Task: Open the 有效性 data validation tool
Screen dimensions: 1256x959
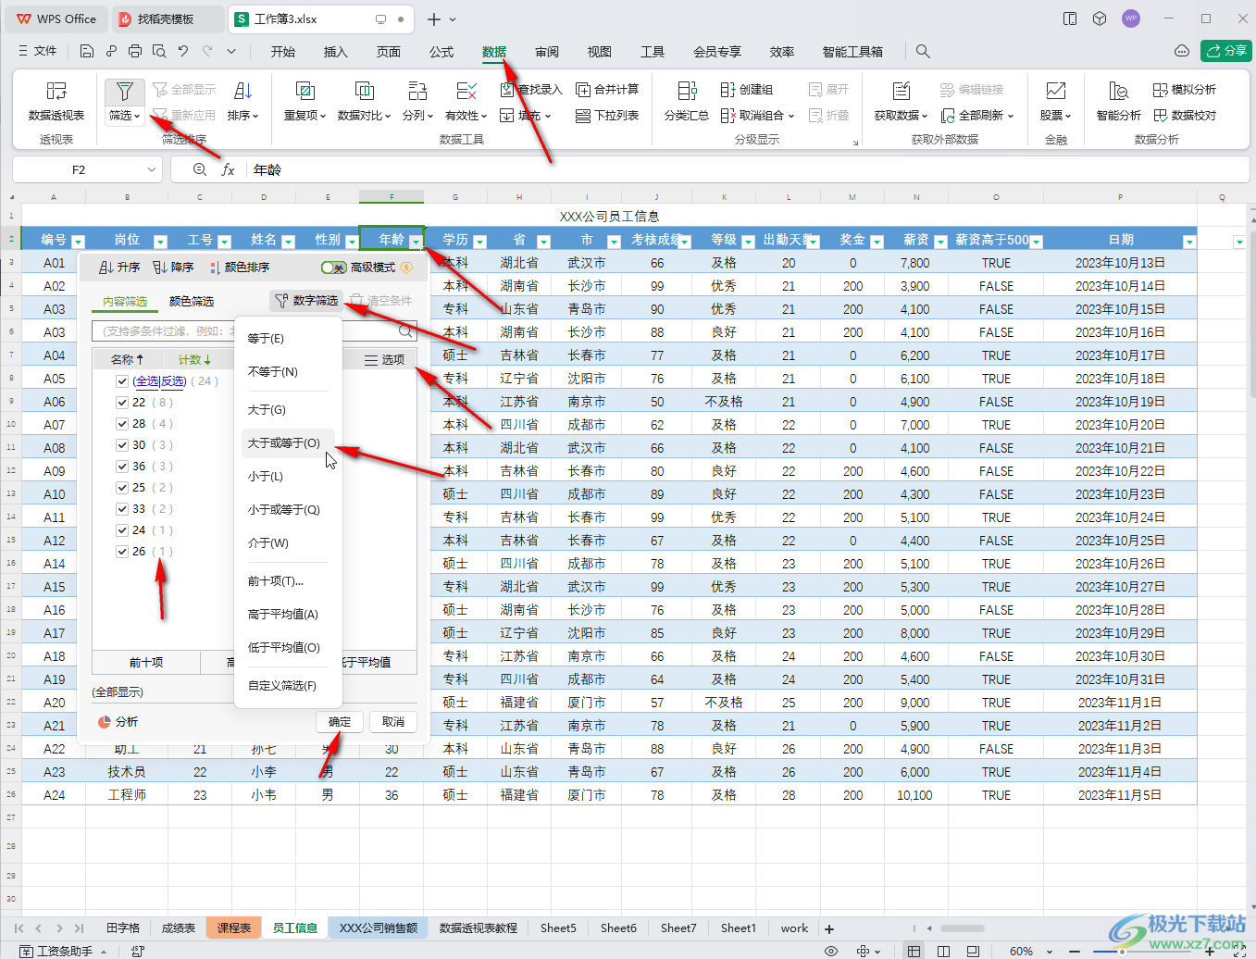Action: click(x=466, y=101)
